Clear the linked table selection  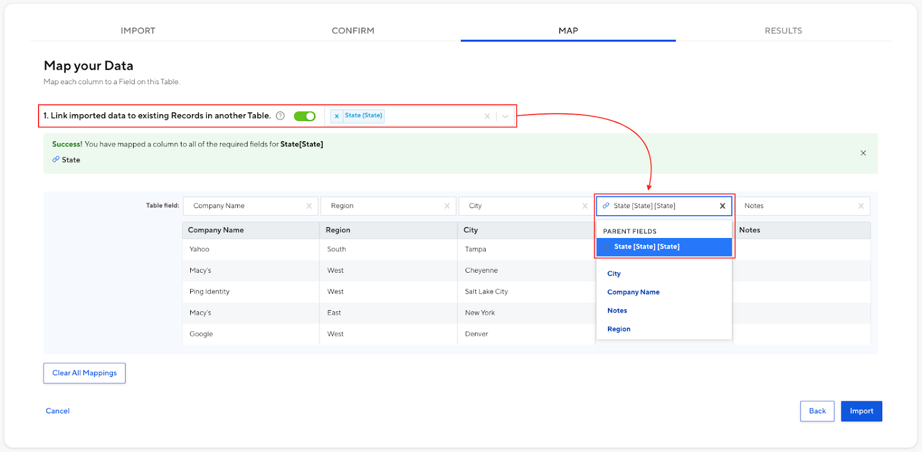point(487,116)
